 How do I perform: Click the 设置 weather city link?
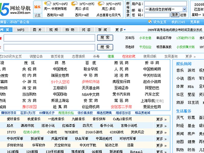click(37, 16)
